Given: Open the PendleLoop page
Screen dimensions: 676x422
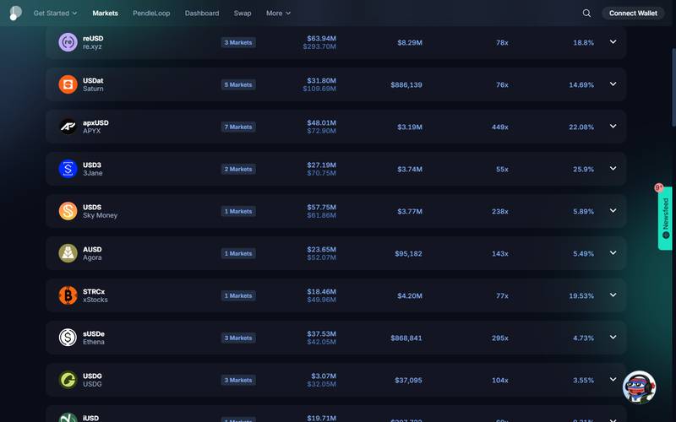Looking at the screenshot, I should pos(151,14).
